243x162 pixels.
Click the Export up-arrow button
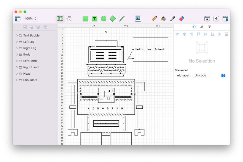[216, 19]
